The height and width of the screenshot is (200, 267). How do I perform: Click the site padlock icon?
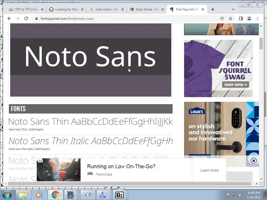[36, 18]
